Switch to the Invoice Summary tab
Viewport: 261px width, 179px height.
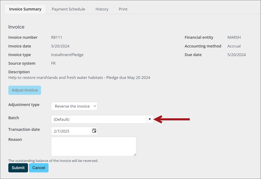click(x=25, y=9)
